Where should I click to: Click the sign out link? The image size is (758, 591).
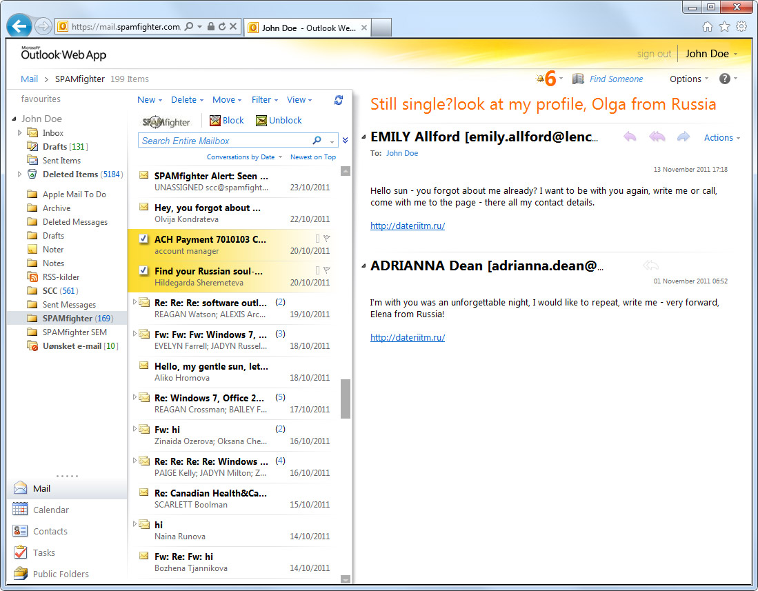[x=654, y=54]
